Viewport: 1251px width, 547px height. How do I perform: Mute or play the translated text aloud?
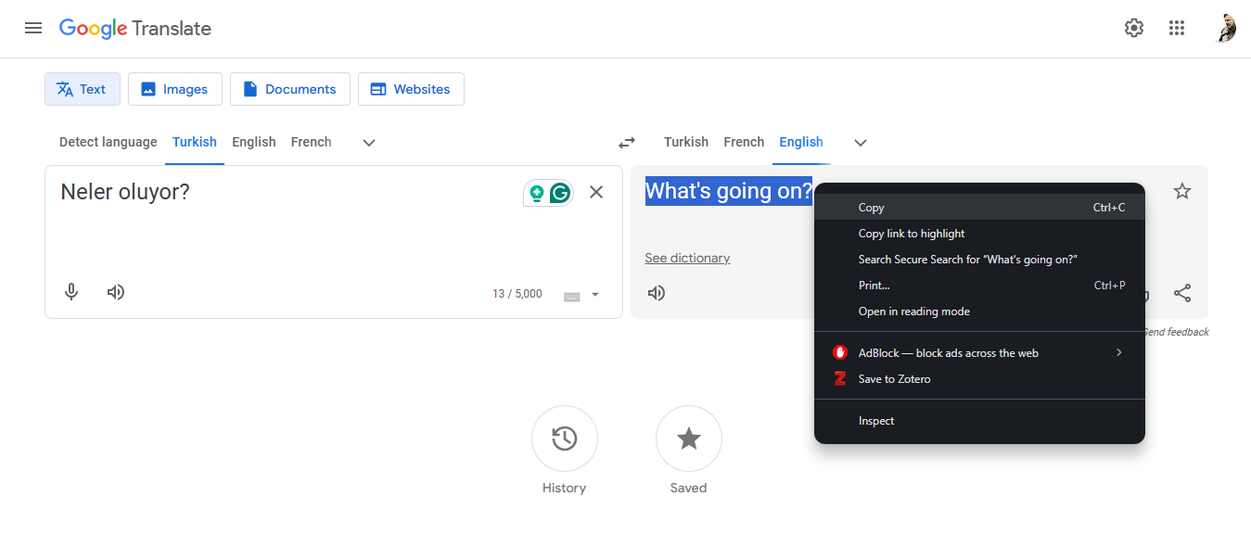(656, 292)
